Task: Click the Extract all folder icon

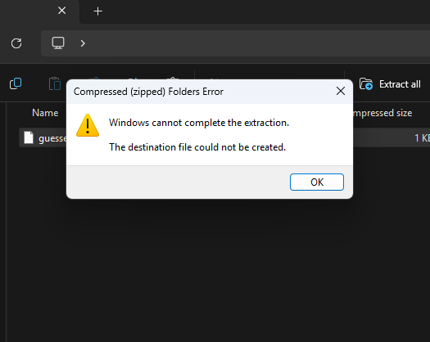Action: (x=366, y=83)
